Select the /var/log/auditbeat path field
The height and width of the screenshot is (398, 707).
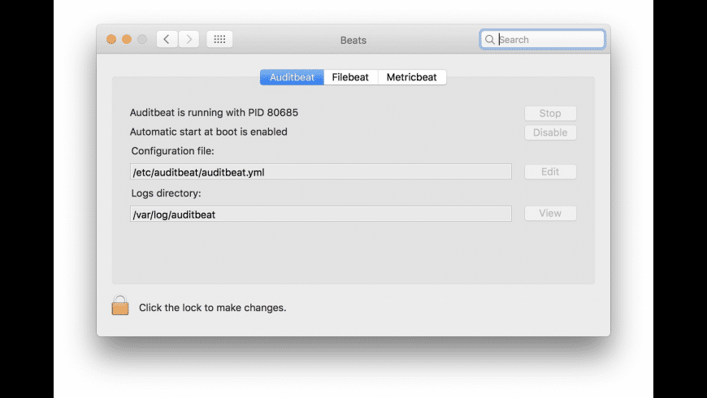coord(320,214)
